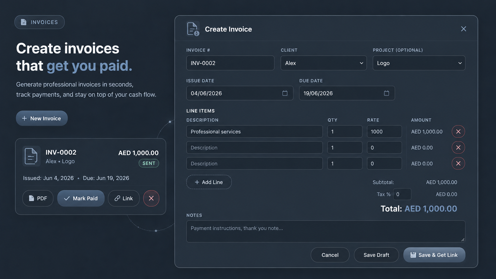Open the Due Date calendar picker icon
496x279 pixels.
(x=386, y=93)
